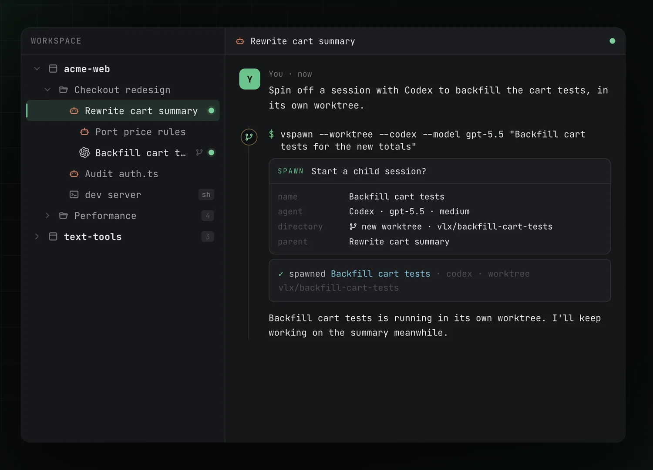653x470 pixels.
Task: Click the sh badge on dev server
Action: 206,195
